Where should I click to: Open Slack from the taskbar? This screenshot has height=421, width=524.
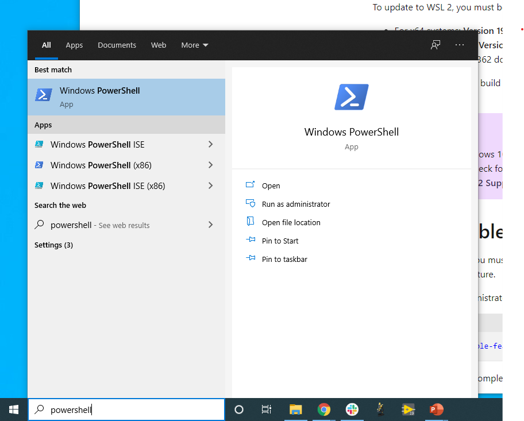[352, 410]
